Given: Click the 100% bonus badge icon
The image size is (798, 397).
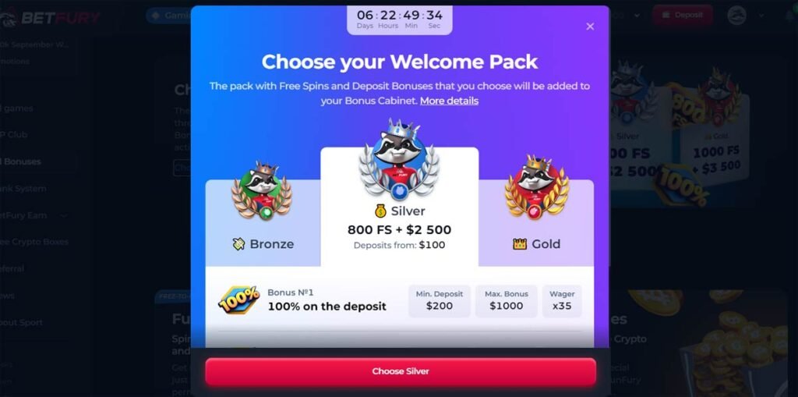Looking at the screenshot, I should tap(239, 300).
